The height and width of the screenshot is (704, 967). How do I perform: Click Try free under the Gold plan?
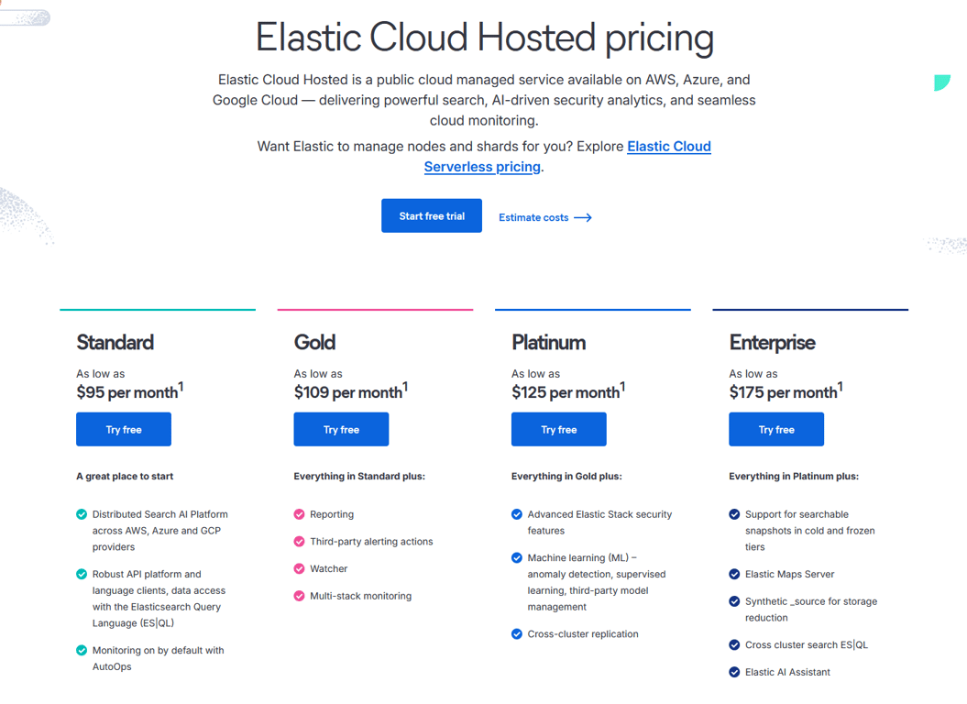pyautogui.click(x=341, y=430)
